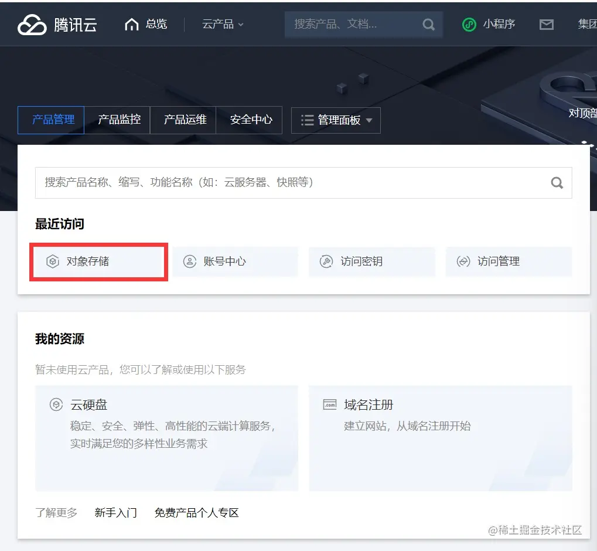Focus the 搜索产品名称、缩写 search box
The width and height of the screenshot is (597, 551).
click(x=303, y=183)
